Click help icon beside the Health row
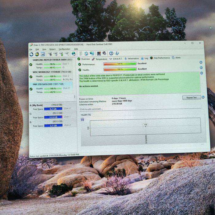The image size is (215, 215). (x=201, y=68)
